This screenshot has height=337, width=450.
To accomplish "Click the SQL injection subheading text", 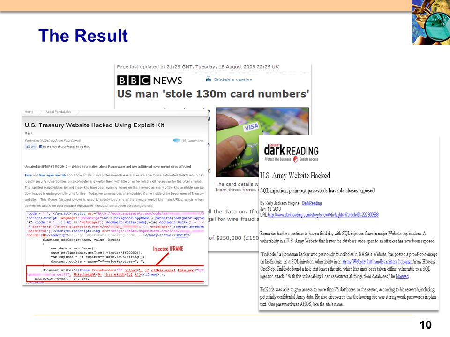I will [317, 190].
